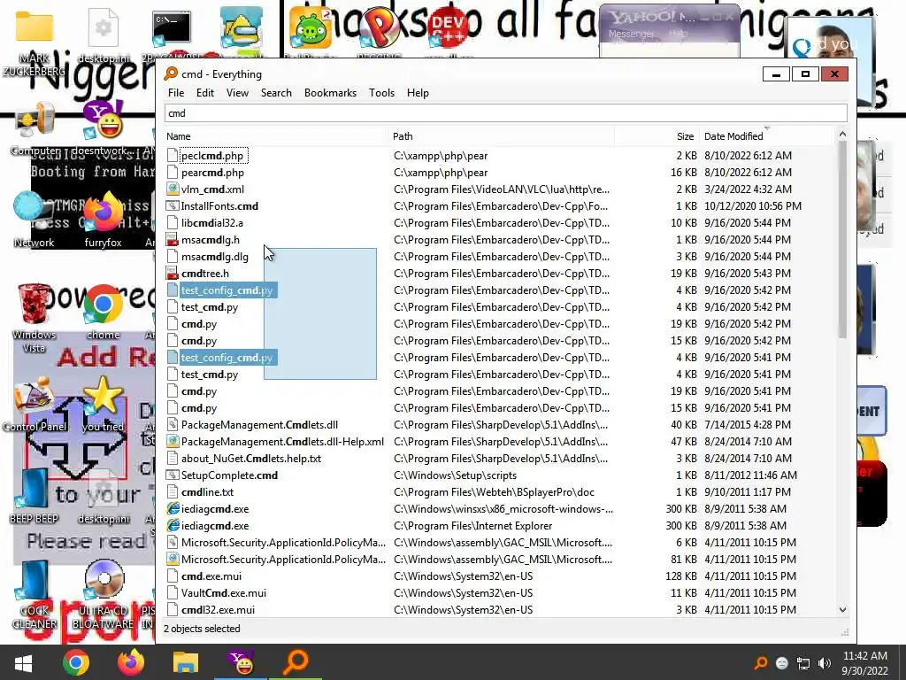Open the Help menu in Everything
This screenshot has height=680, width=906.
(418, 92)
